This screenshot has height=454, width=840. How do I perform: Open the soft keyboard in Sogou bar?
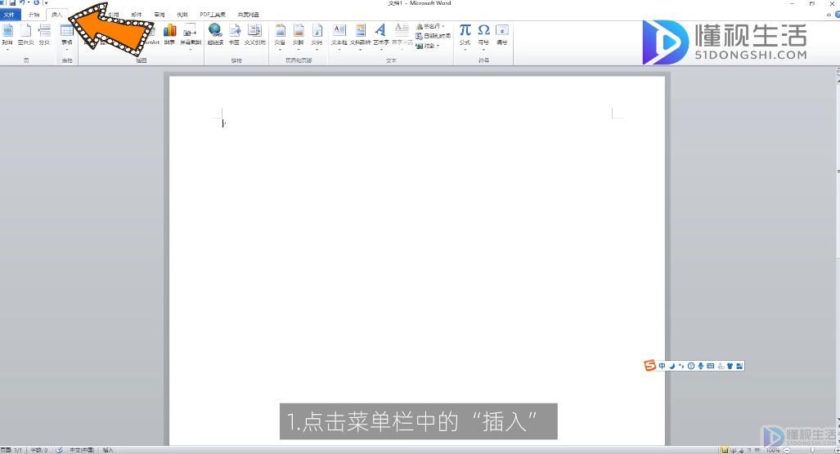(x=710, y=366)
